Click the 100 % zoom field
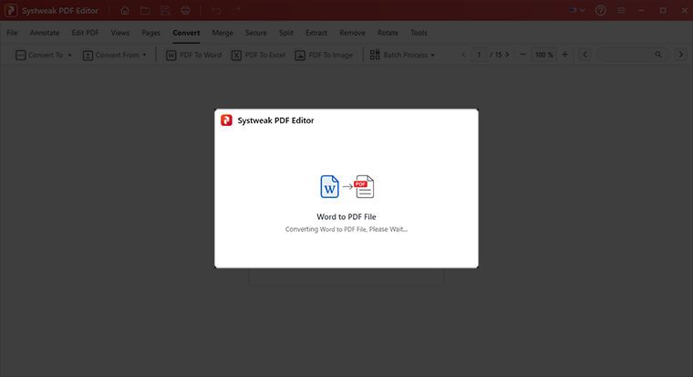This screenshot has height=377, width=693. pos(544,55)
